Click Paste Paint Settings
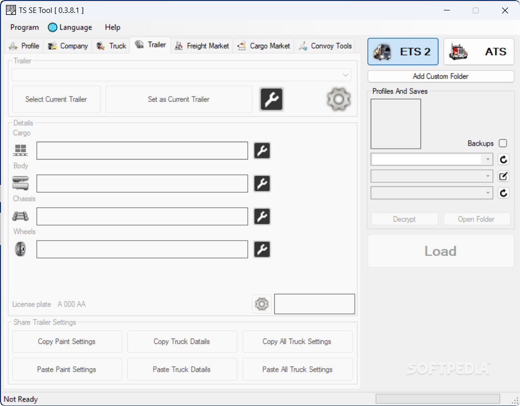This screenshot has width=520, height=406. [x=67, y=369]
